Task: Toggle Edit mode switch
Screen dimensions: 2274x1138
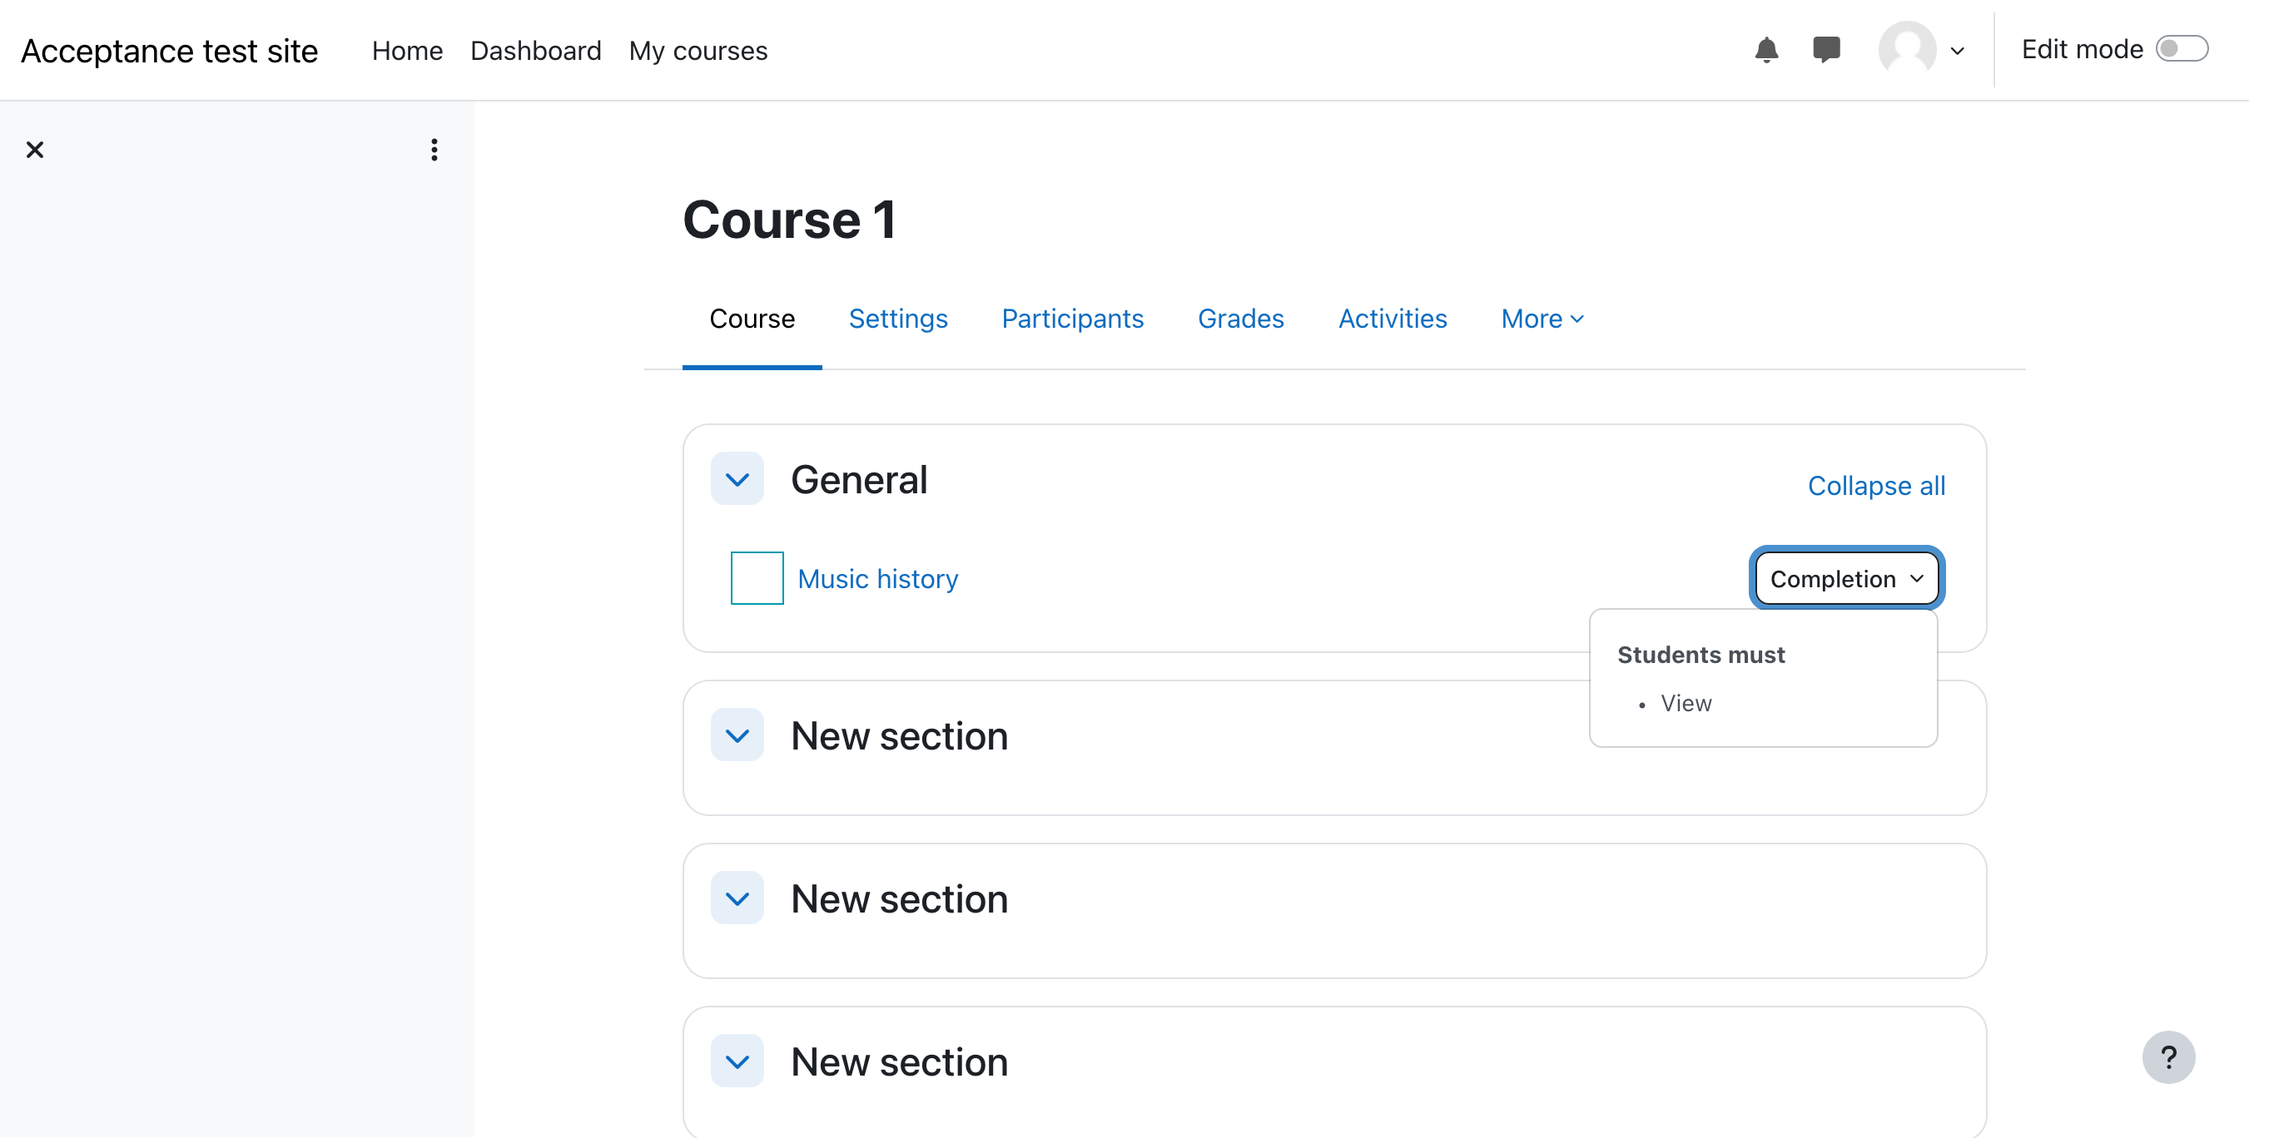Action: pos(2182,49)
